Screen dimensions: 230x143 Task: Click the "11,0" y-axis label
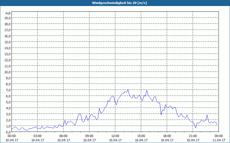click(8, 66)
